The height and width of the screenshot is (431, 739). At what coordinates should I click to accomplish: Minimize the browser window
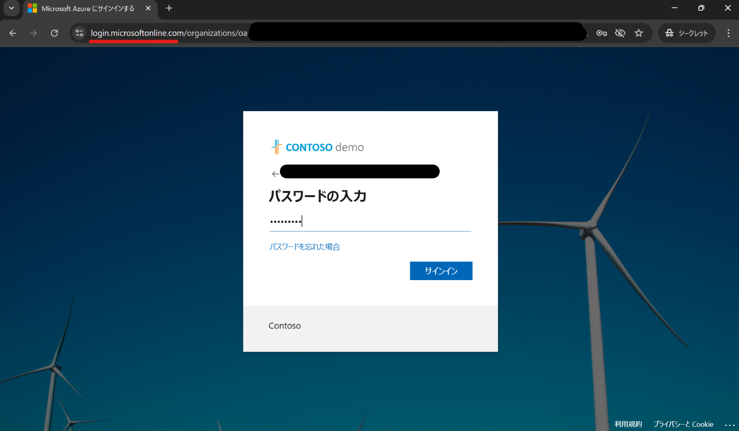674,8
